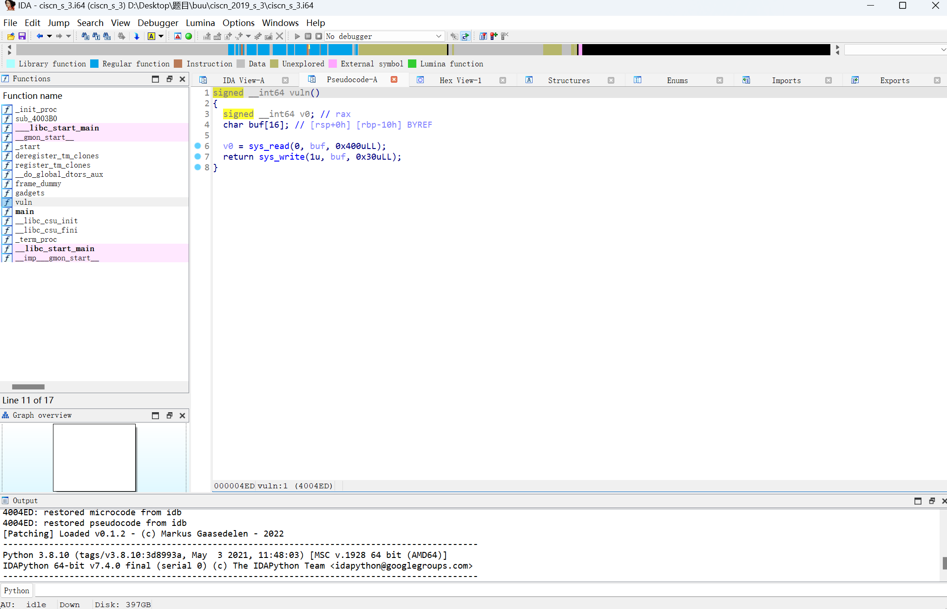
Task: Switch to the Exports tab
Action: point(895,80)
